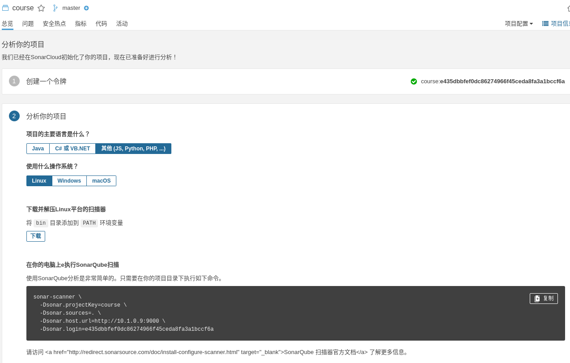The height and width of the screenshot is (363, 570).
Task: Click the -Dsonar.host.url command line
Action: [102, 321]
